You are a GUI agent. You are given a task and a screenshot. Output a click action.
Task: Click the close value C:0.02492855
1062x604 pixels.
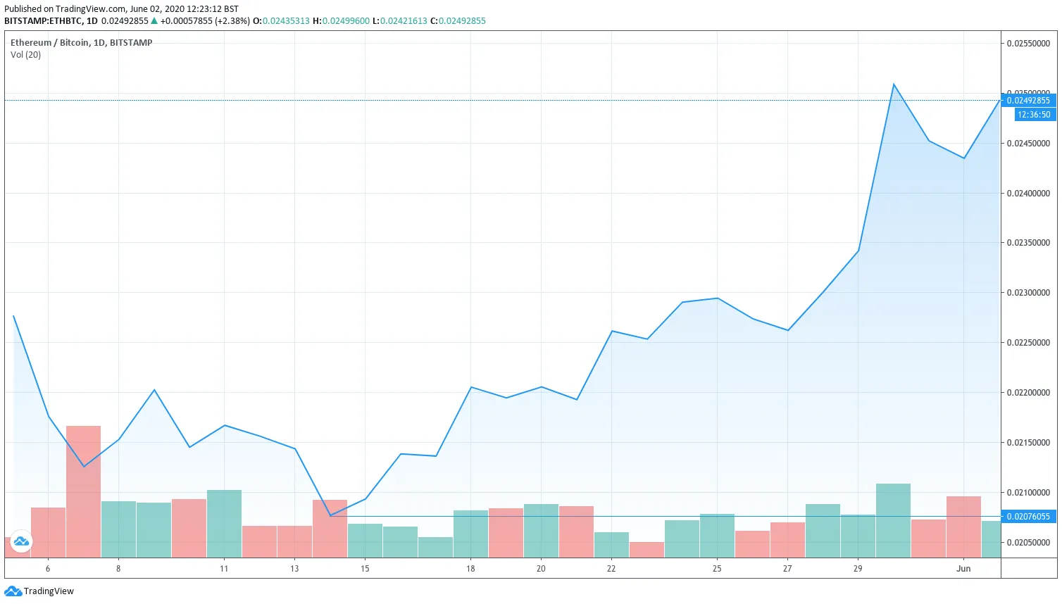[458, 21]
